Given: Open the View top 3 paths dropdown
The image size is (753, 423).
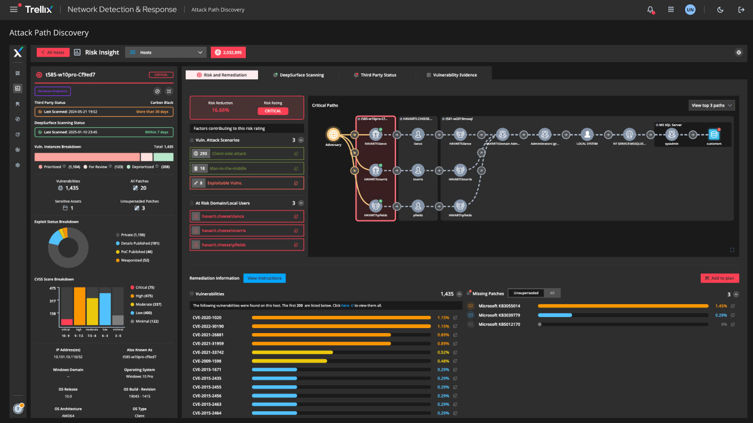Looking at the screenshot, I should [x=711, y=105].
